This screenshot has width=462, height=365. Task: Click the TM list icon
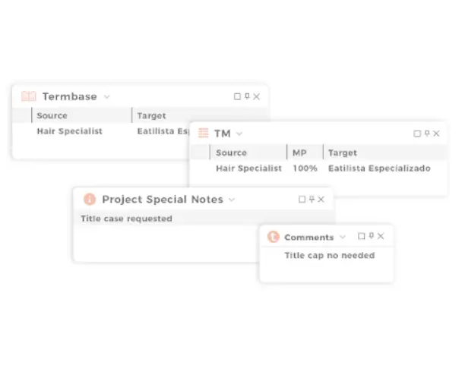pyautogui.click(x=203, y=133)
